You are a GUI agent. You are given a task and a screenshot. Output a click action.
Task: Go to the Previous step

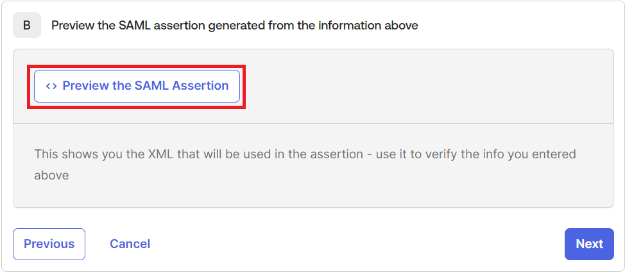pyautogui.click(x=49, y=244)
